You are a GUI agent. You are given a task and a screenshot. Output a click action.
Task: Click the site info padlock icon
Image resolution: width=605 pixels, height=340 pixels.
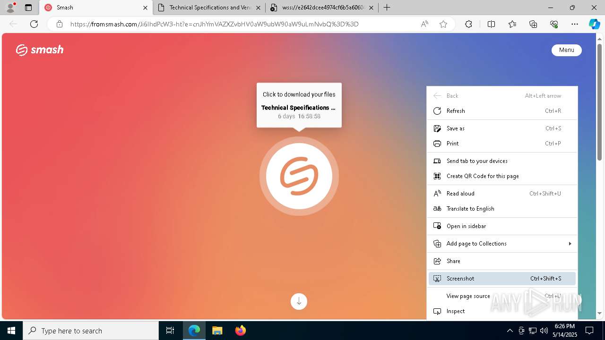point(59,24)
